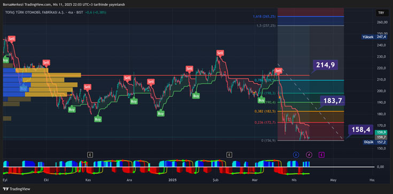Click the lowest Buy signal near 175 in Kas
Viewport: 393px width, 194px height.
click(x=98, y=119)
